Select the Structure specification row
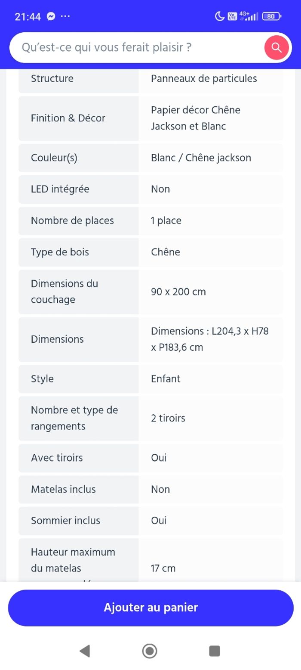This screenshot has width=301, height=670. tap(150, 79)
